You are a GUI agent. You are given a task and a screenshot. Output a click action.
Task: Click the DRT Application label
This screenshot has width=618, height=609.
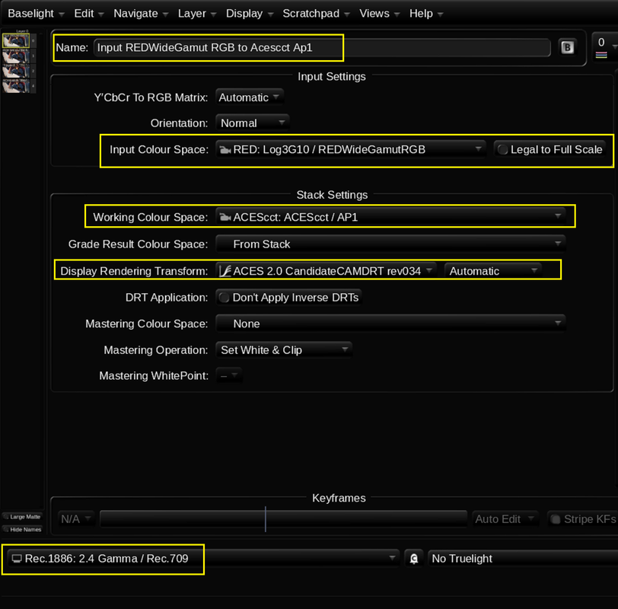point(167,297)
